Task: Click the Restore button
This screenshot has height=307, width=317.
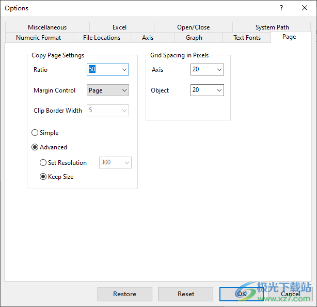Action: tap(125, 294)
